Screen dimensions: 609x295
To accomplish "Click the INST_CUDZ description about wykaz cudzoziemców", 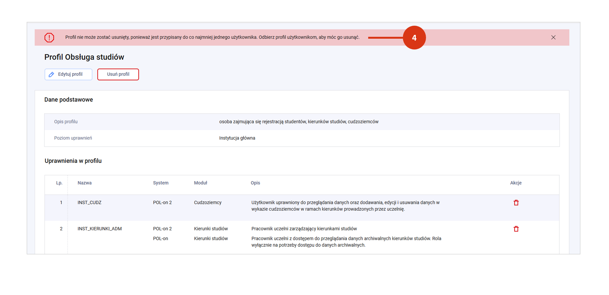I will coord(345,206).
